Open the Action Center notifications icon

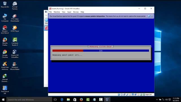tap(170, 99)
